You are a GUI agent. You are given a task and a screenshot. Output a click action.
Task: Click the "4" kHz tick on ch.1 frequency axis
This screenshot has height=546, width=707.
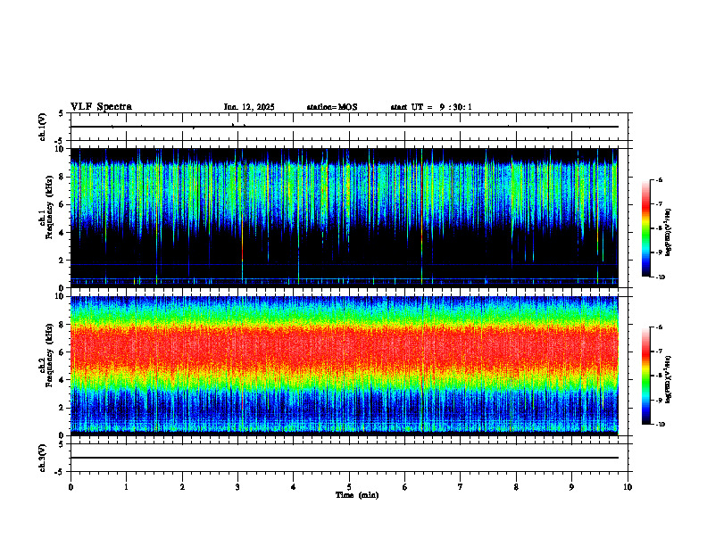[x=62, y=233]
